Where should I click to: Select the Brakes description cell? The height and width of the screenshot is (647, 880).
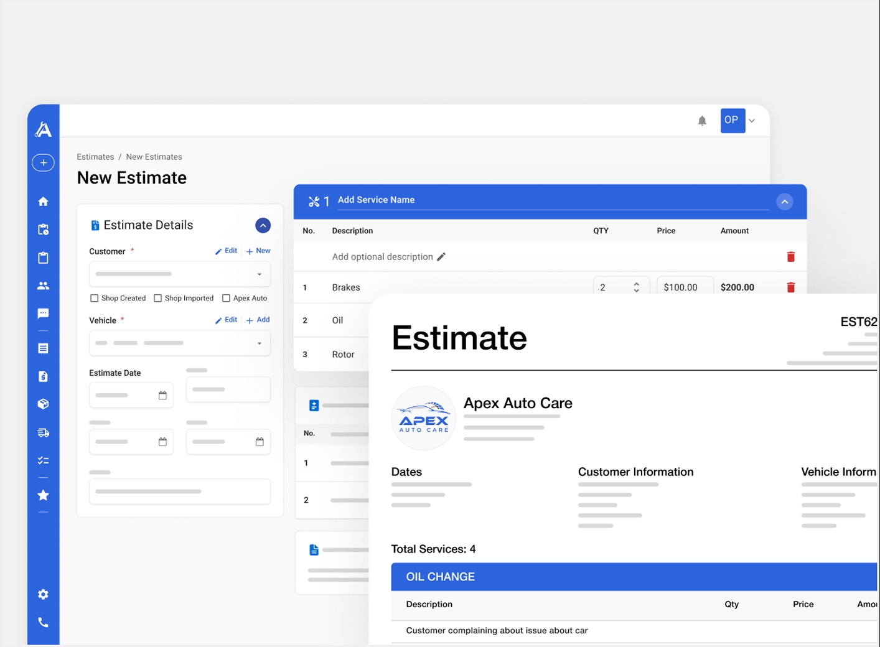tap(346, 287)
